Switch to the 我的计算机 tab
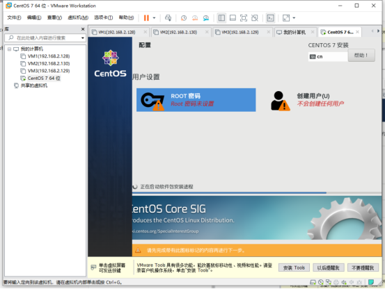 tap(294, 33)
